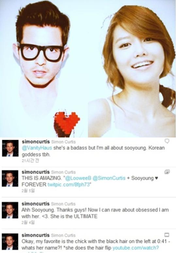The width and height of the screenshot is (176, 253).
Task: Click the third tweet's simoncurtis avatar
Action: 10,210
